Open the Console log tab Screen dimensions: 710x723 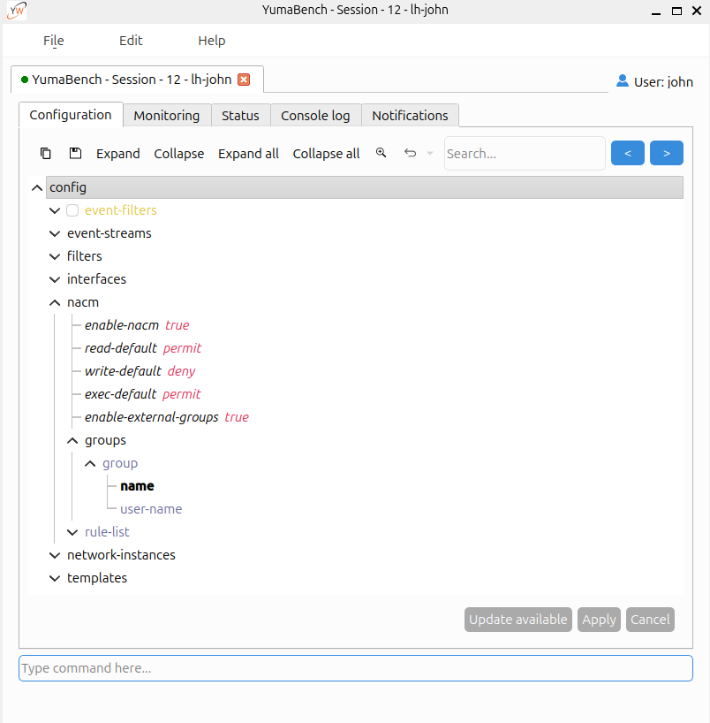tap(315, 115)
